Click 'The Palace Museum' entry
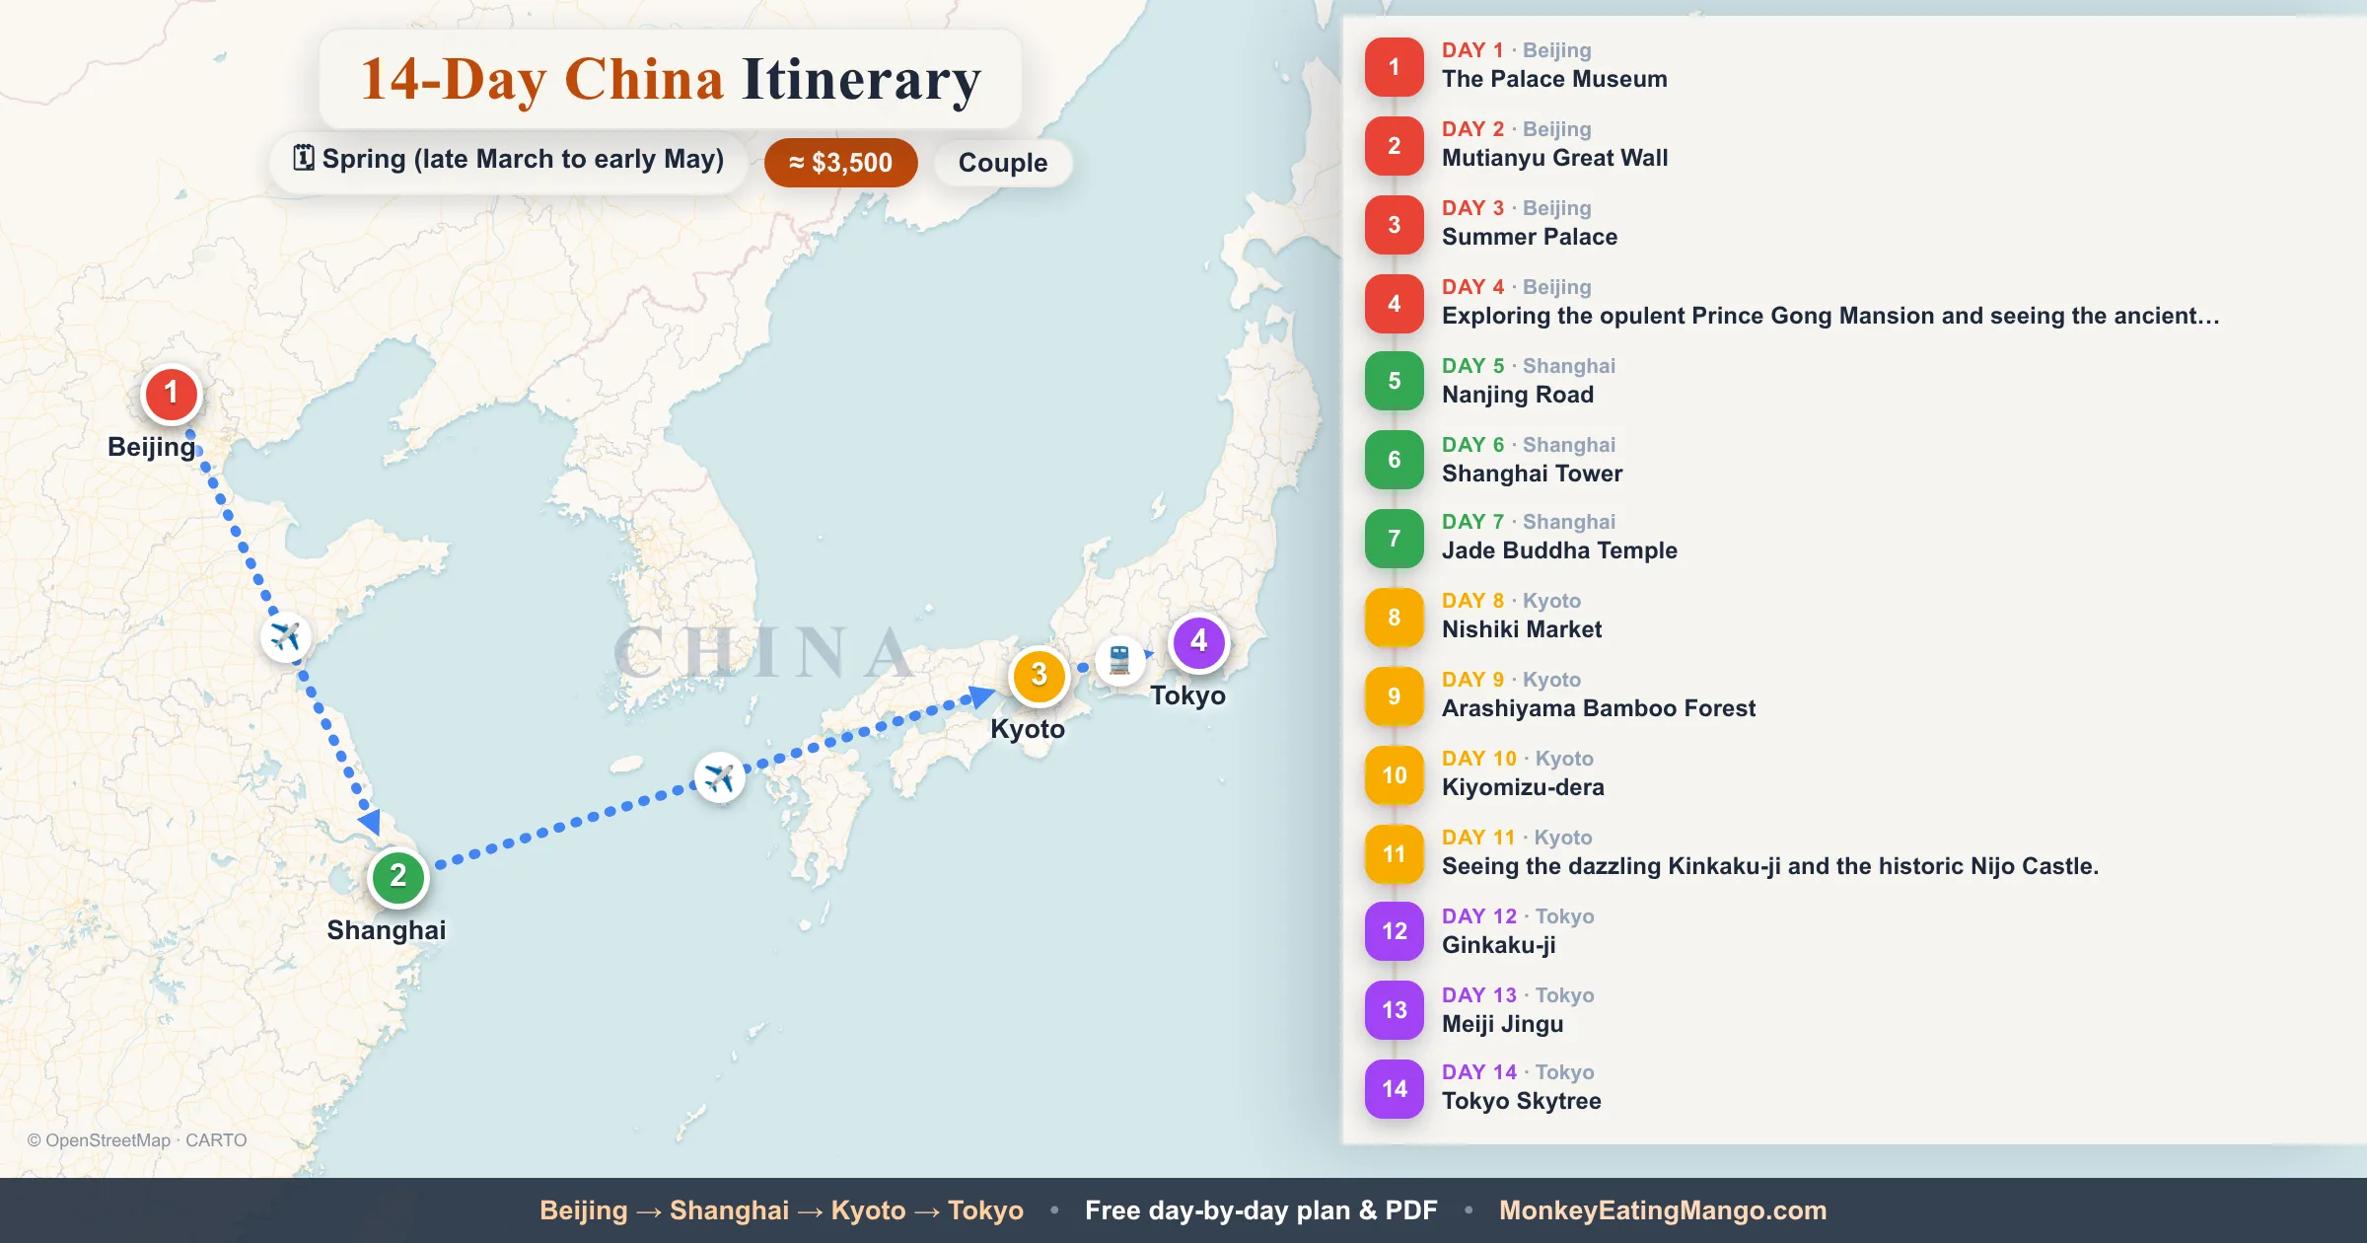Viewport: 2367px width, 1243px height. pyautogui.click(x=1554, y=79)
